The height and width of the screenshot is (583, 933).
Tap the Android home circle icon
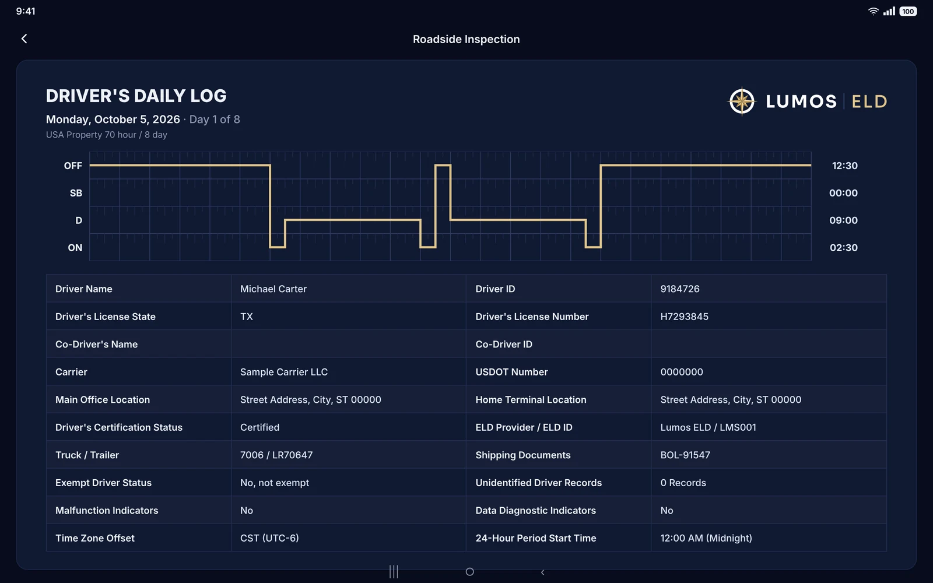469,572
